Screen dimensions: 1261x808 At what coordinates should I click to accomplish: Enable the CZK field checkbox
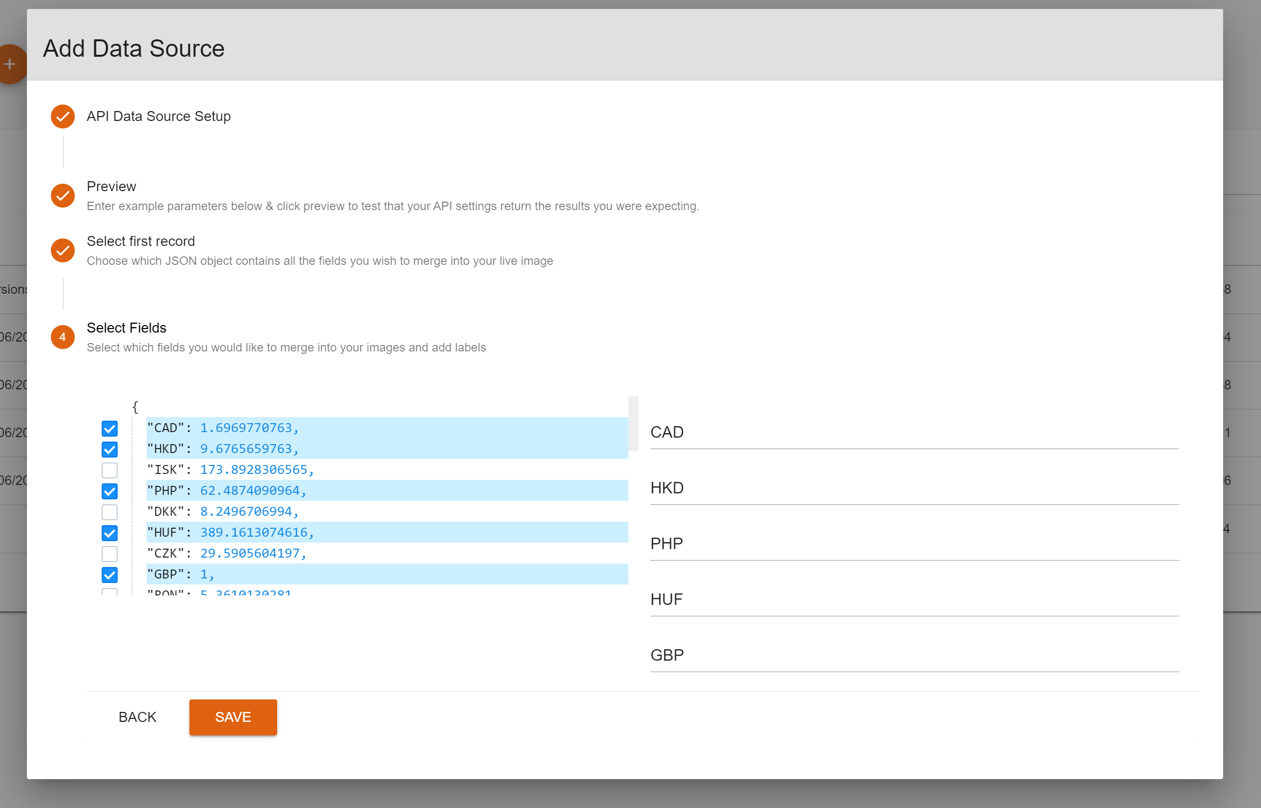tap(109, 554)
